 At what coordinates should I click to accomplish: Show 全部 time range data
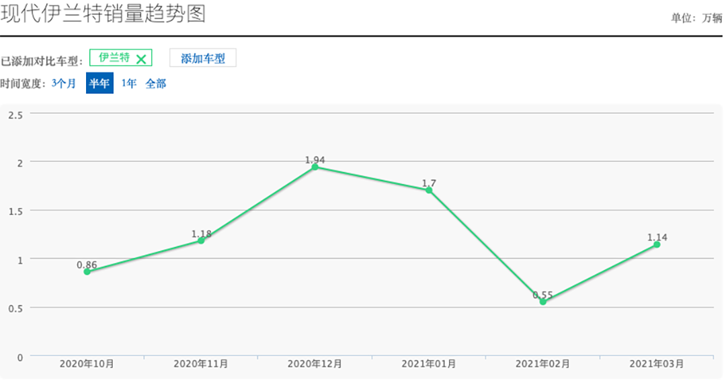156,84
